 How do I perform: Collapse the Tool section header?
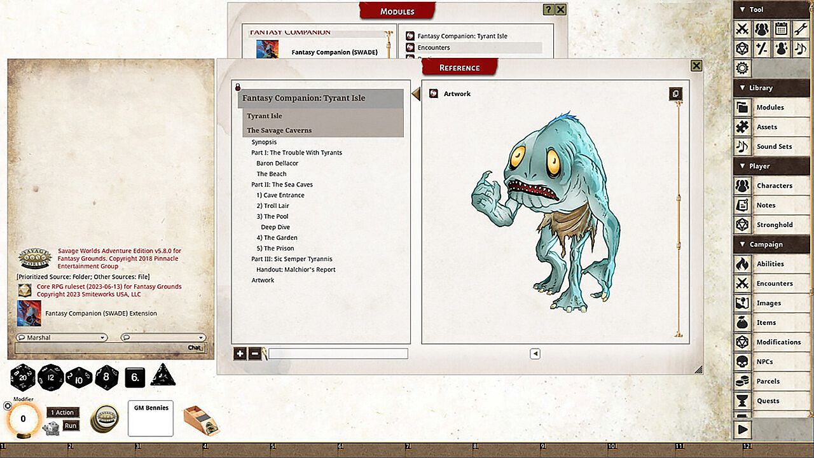tap(772, 10)
